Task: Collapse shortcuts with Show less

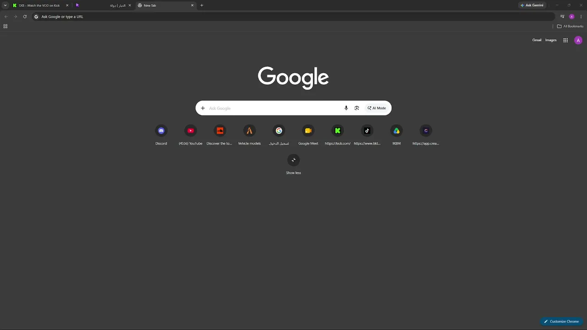Action: (x=293, y=165)
